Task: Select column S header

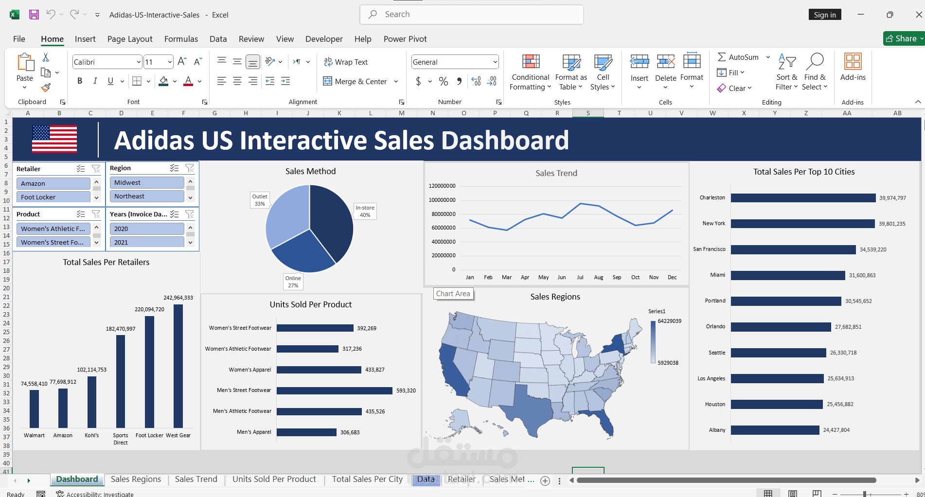Action: (x=588, y=113)
